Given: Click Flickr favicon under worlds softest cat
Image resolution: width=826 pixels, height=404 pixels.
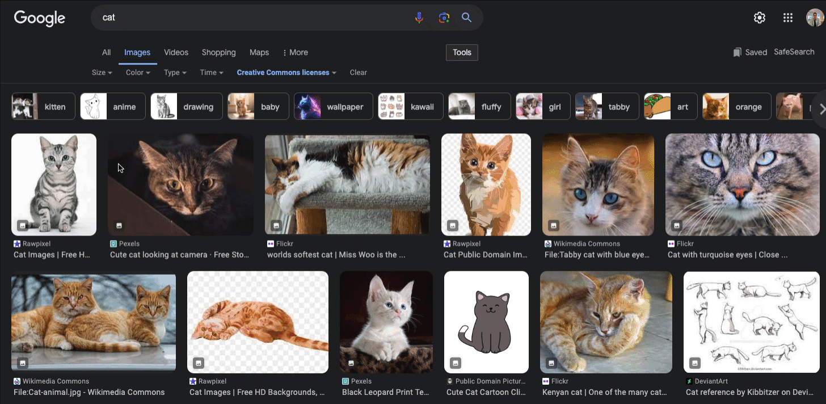Looking at the screenshot, I should tap(271, 243).
